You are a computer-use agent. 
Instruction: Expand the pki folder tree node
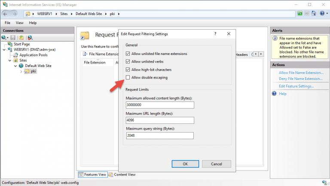point(21,71)
